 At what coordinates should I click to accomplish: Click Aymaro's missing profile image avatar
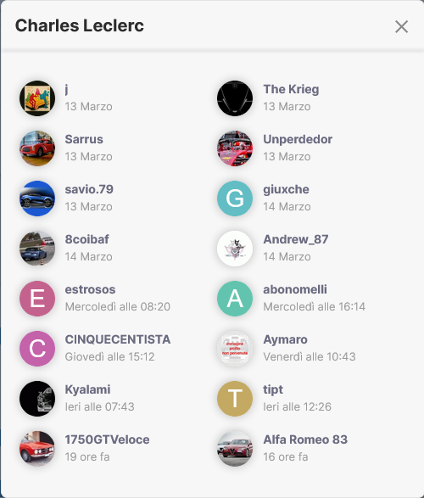click(235, 349)
